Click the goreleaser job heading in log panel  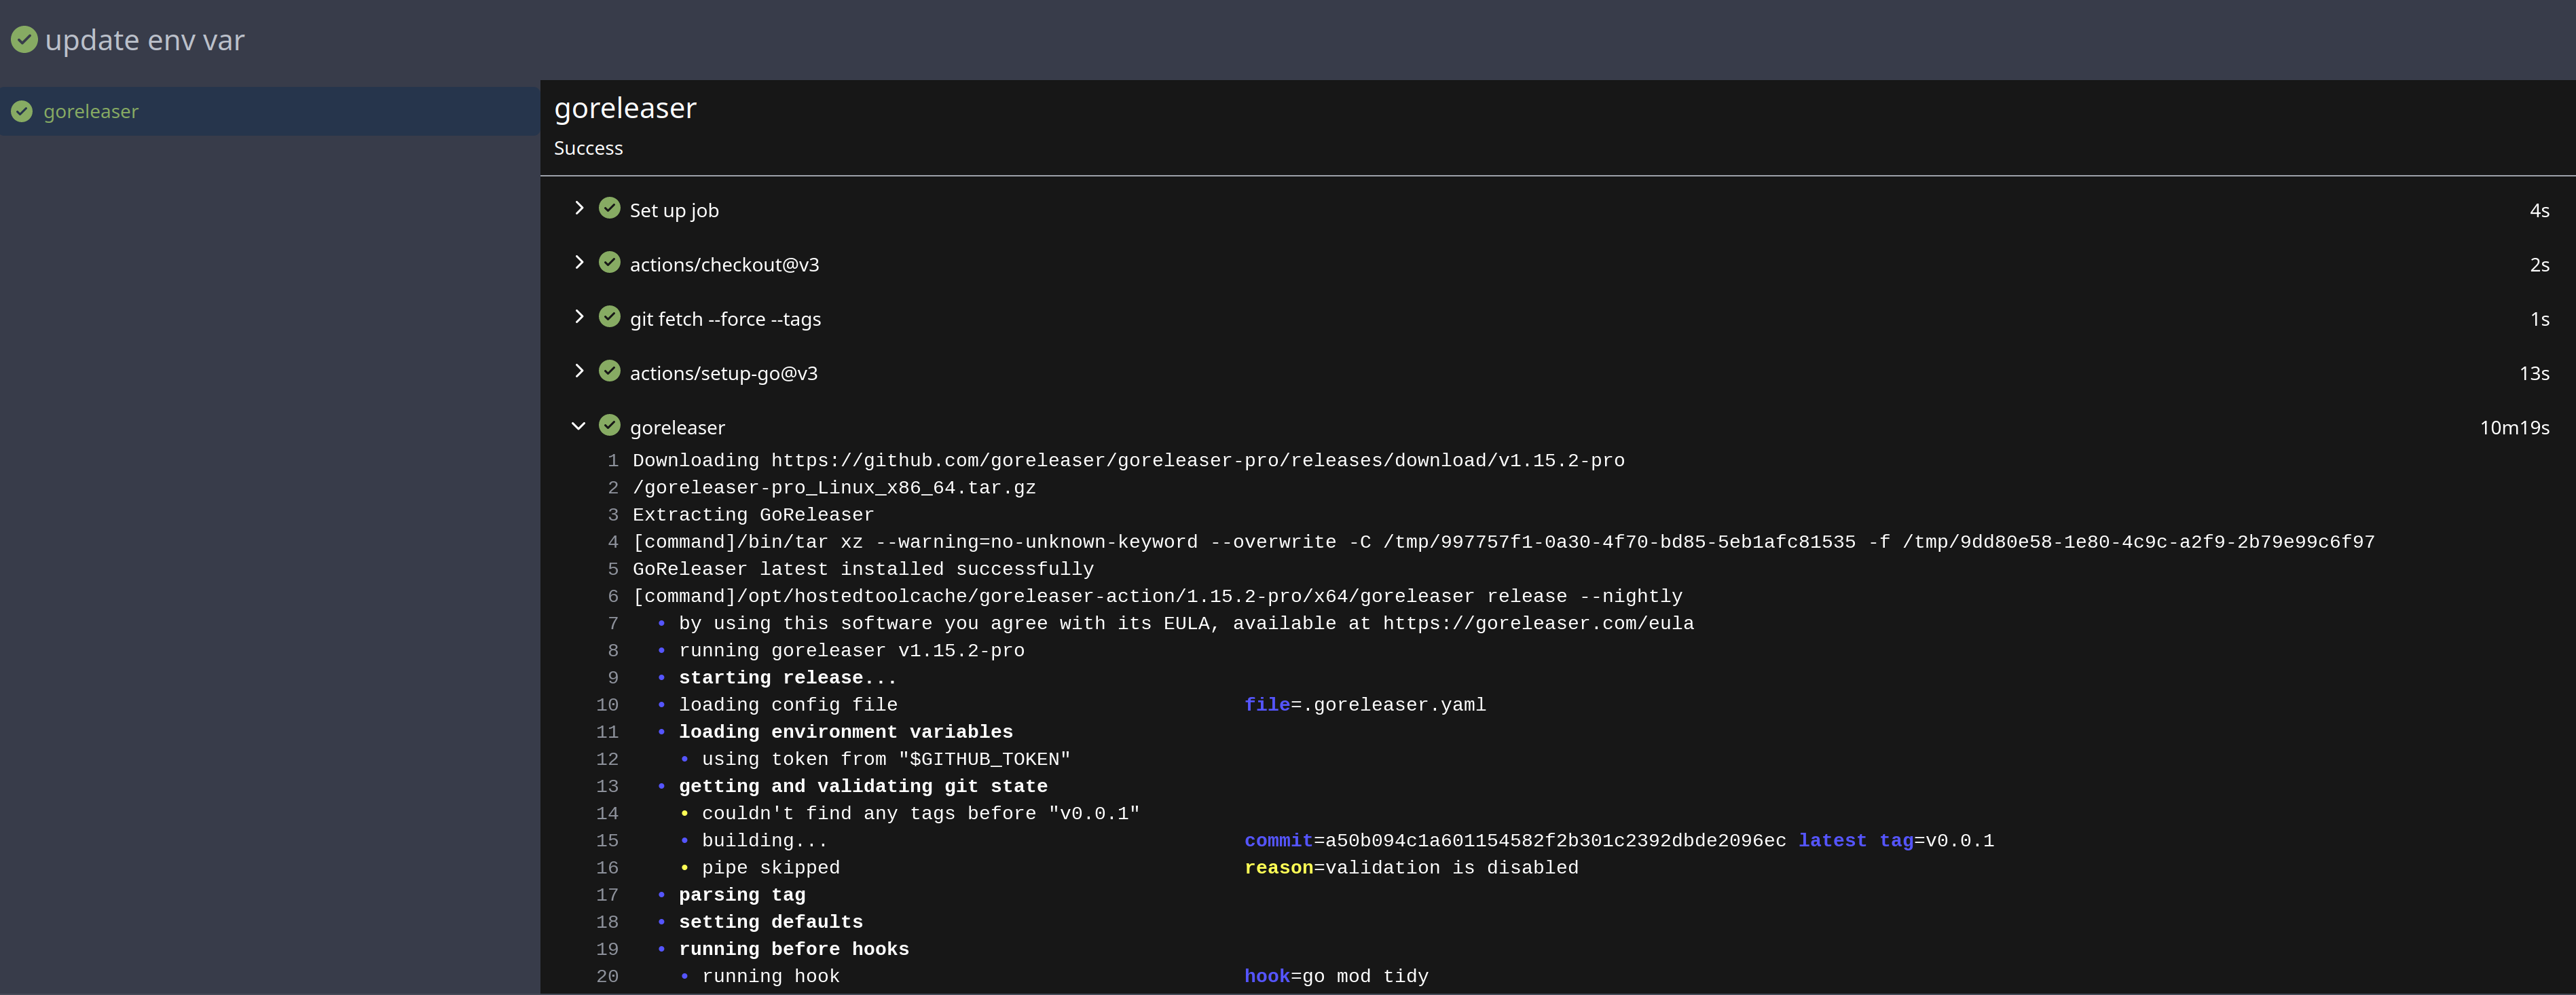click(x=625, y=108)
